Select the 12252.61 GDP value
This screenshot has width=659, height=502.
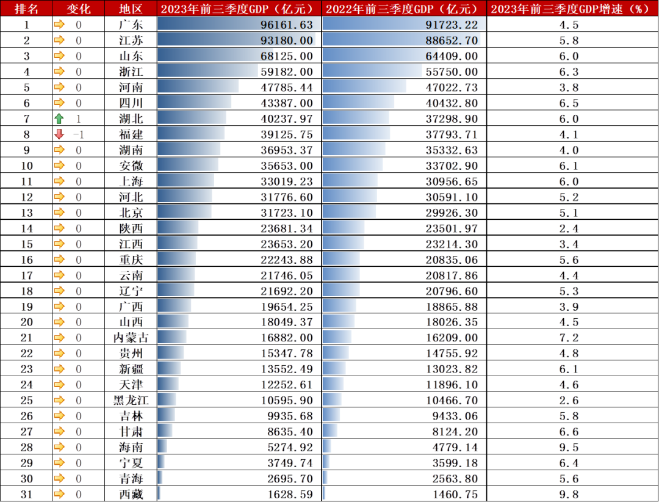pyautogui.click(x=287, y=385)
